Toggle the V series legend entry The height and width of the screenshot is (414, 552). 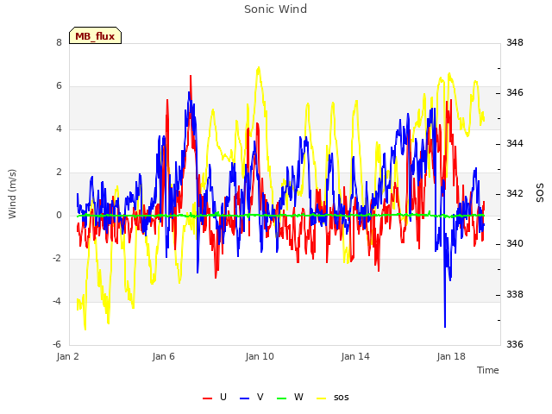point(252,397)
